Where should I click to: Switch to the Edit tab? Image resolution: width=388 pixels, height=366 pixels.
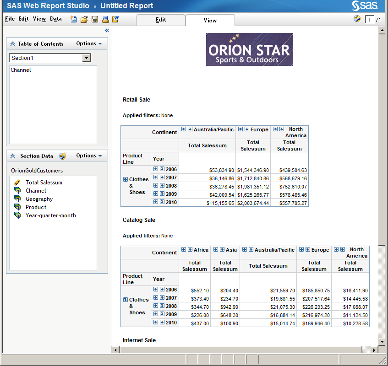pyautogui.click(x=161, y=20)
